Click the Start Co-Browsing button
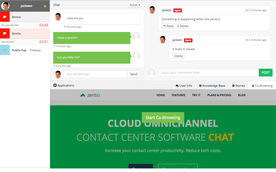This screenshot has width=276, height=172. (163, 118)
